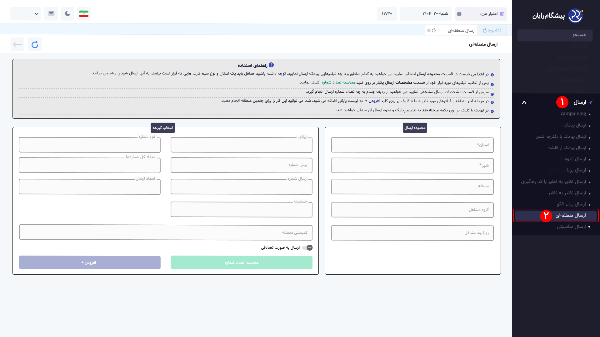Click the add credit plus icon
This screenshot has height=337, width=600.
(x=459, y=14)
